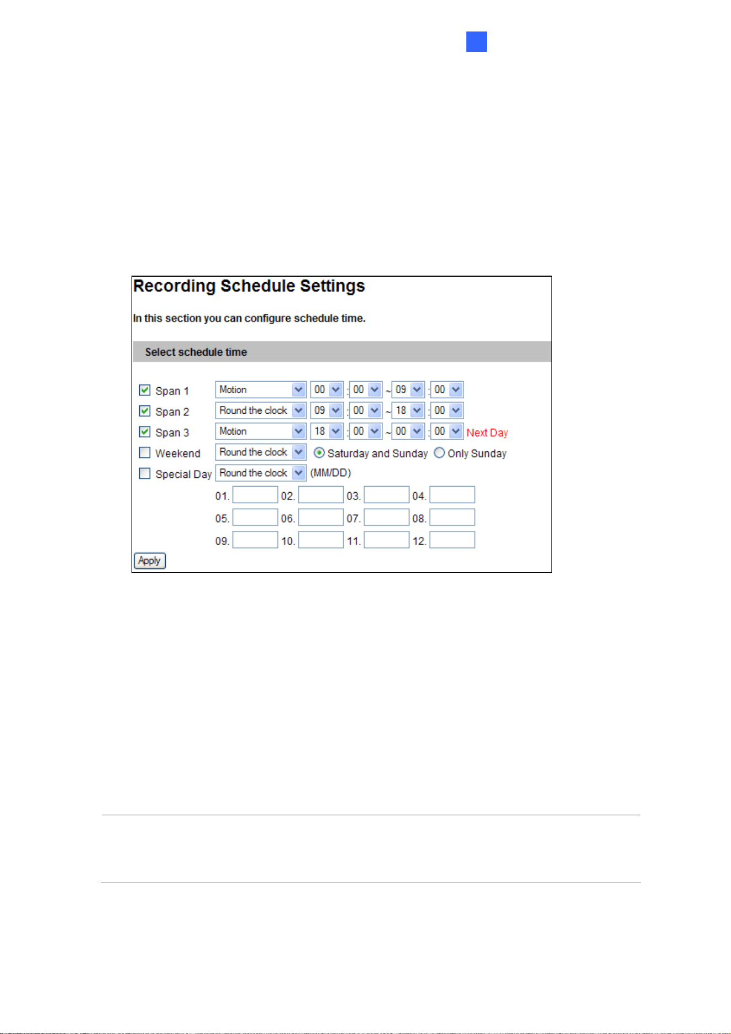
Task: Select Saturday and Sunday radio option
Action: (x=319, y=453)
